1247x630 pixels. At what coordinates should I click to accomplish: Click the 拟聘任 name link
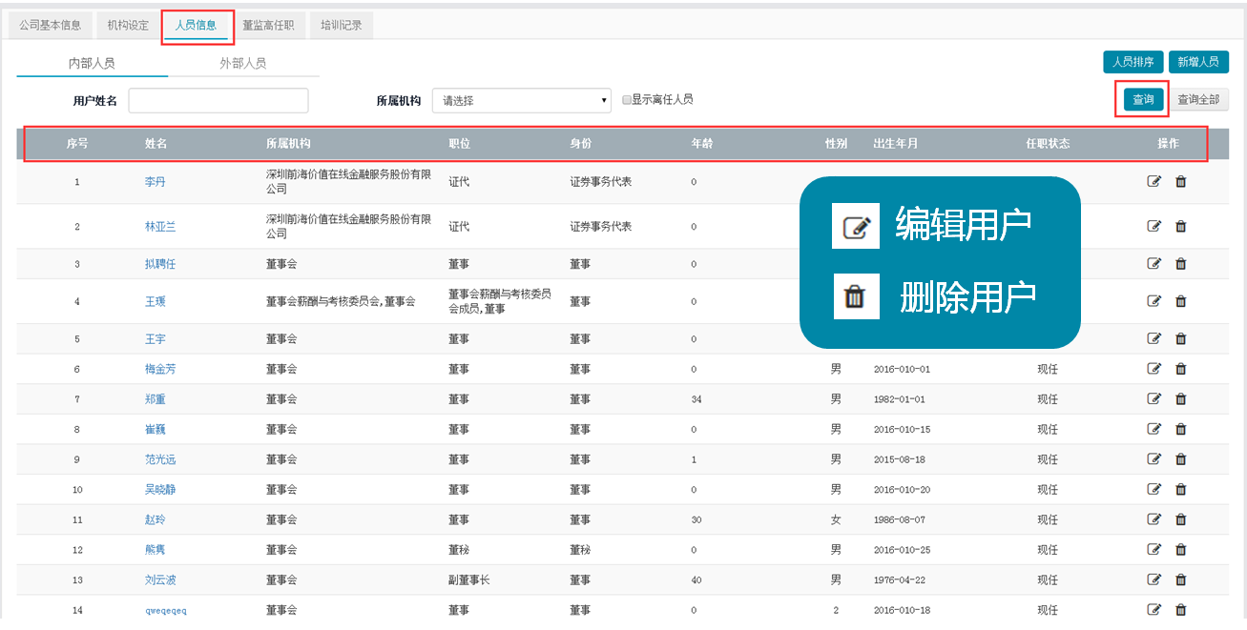click(160, 264)
